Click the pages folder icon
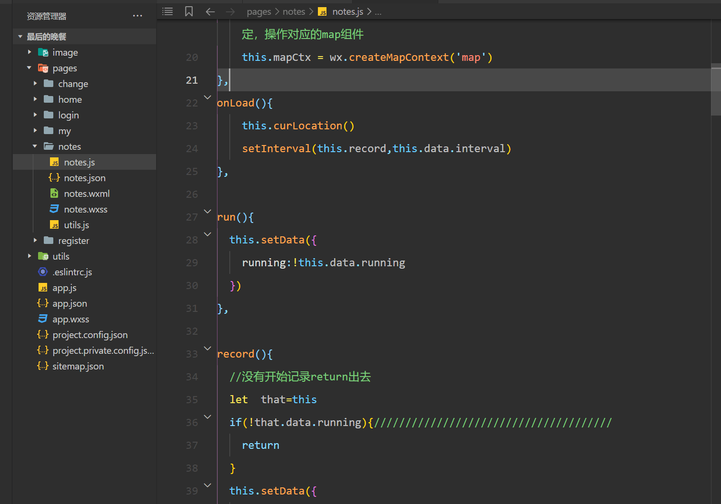The width and height of the screenshot is (721, 504). tap(43, 68)
